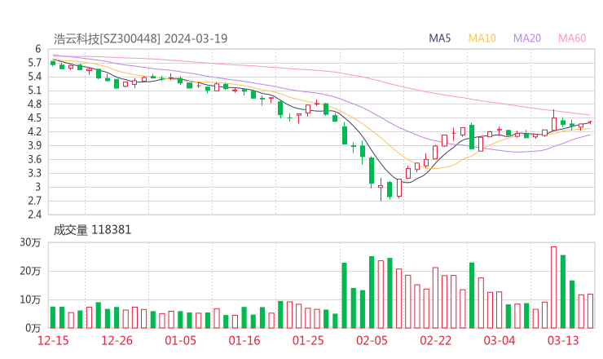Click the 01-25 date axis label
The height and width of the screenshot is (359, 603).
click(x=308, y=340)
